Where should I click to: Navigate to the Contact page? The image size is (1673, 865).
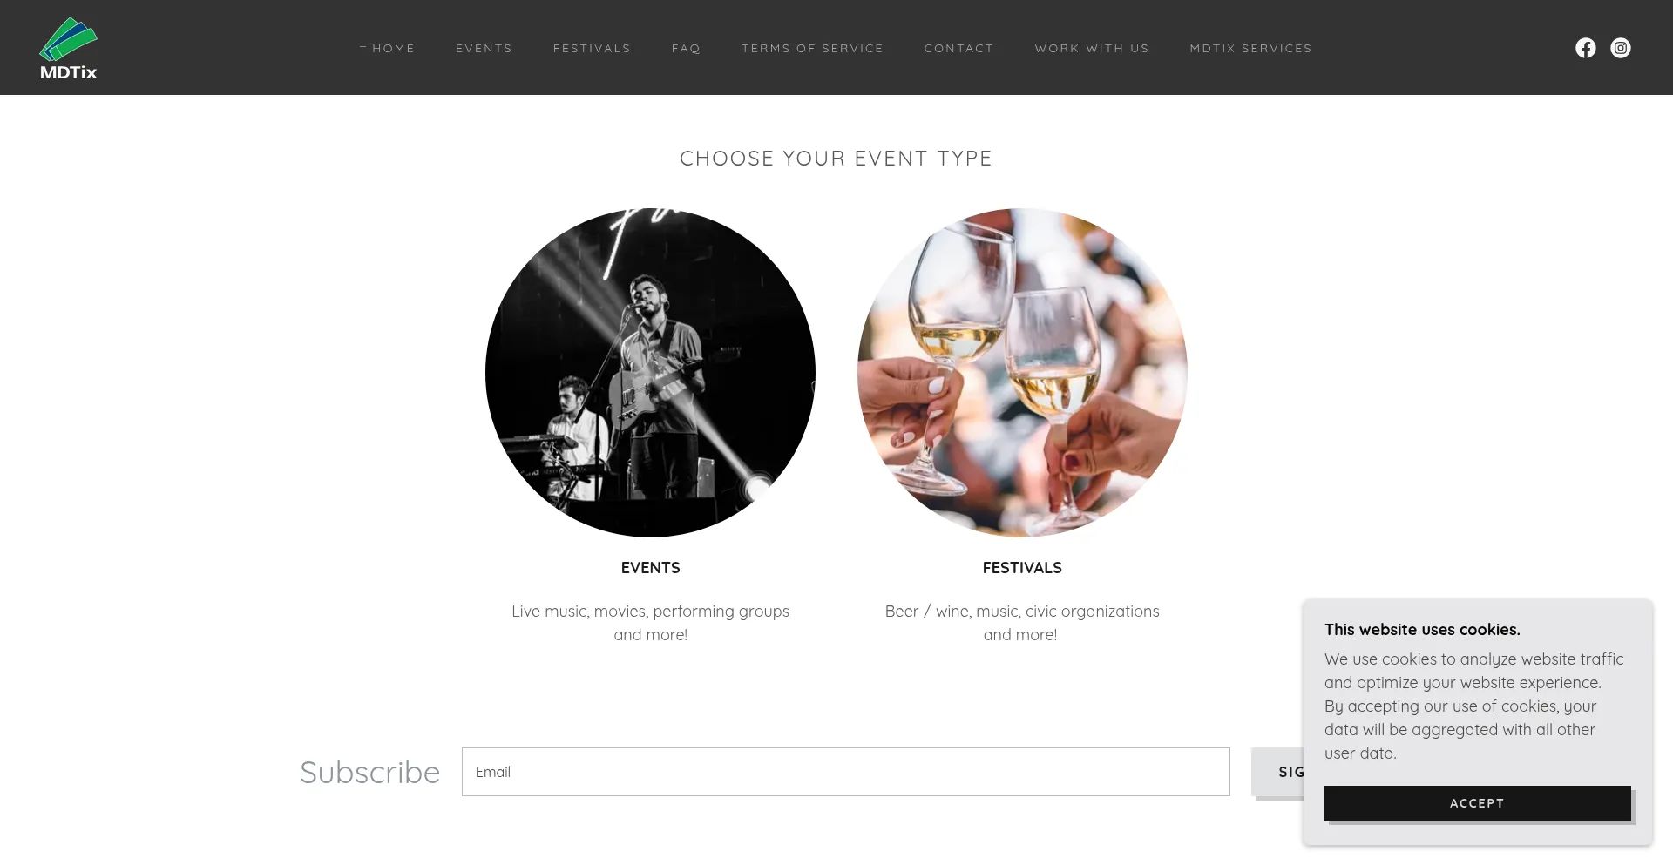click(958, 49)
